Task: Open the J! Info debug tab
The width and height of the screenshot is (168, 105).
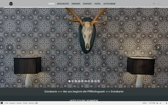Action: [6, 103]
